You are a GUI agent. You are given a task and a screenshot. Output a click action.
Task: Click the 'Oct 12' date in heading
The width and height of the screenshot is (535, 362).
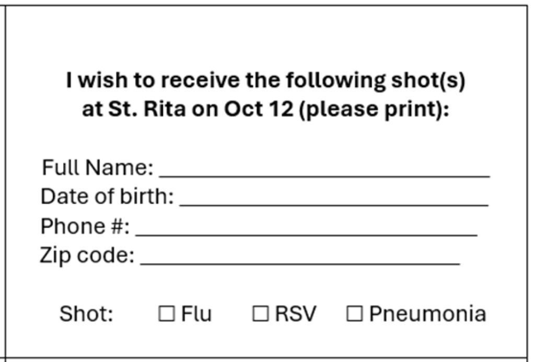[x=258, y=110]
